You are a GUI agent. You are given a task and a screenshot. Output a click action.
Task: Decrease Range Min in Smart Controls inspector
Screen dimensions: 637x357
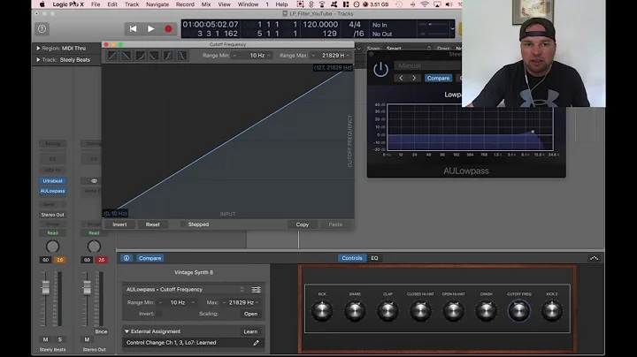point(160,302)
